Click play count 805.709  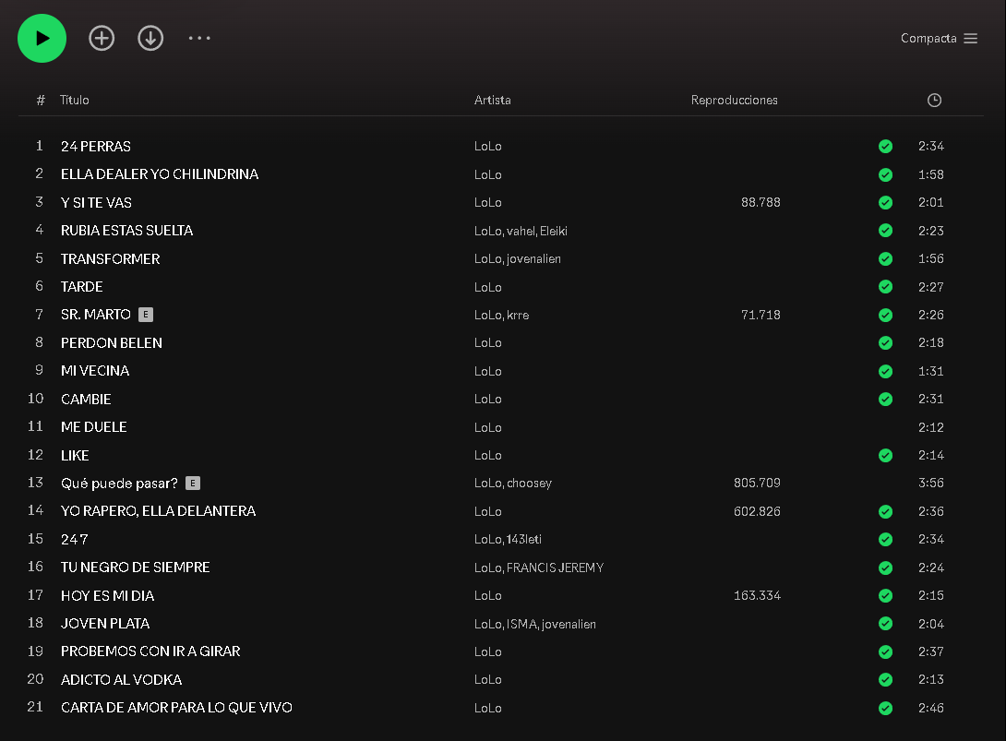tap(757, 484)
